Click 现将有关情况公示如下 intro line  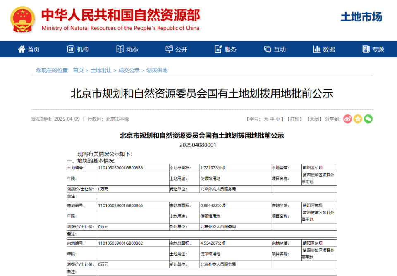[x=105, y=154]
